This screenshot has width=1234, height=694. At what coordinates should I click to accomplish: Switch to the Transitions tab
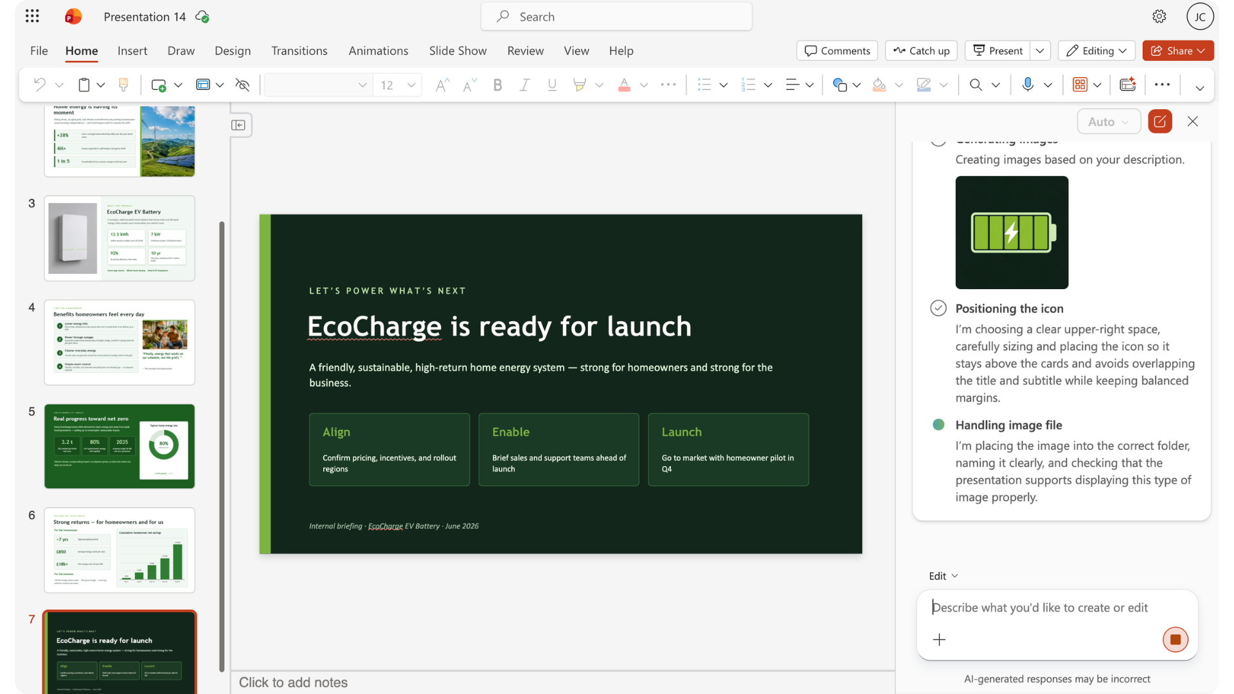tap(299, 51)
